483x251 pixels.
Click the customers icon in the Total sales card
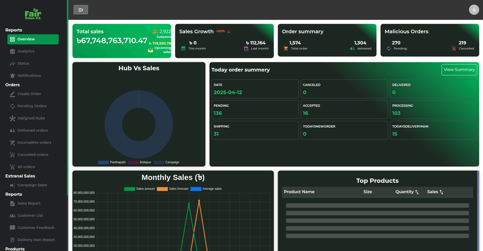pyautogui.click(x=155, y=32)
